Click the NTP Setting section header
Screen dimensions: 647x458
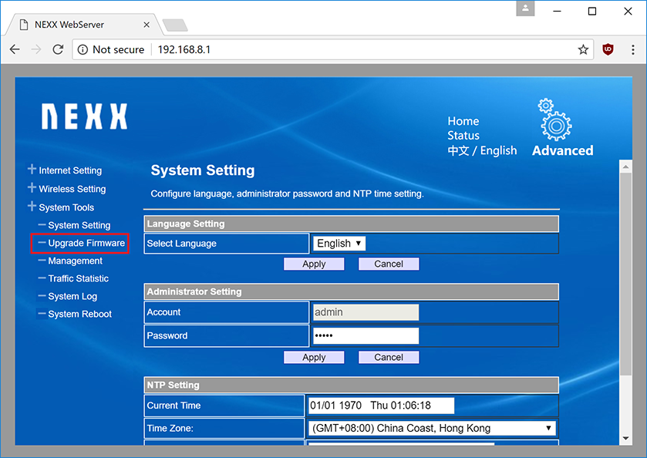[x=351, y=385]
